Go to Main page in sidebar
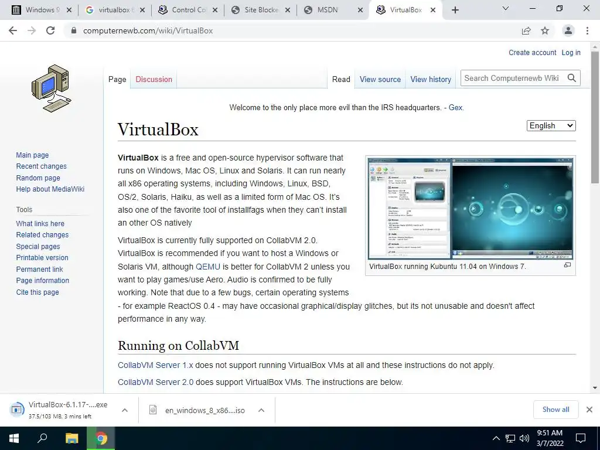 pos(32,155)
